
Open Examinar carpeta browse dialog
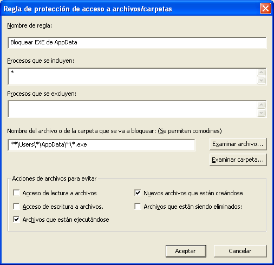[x=238, y=160]
